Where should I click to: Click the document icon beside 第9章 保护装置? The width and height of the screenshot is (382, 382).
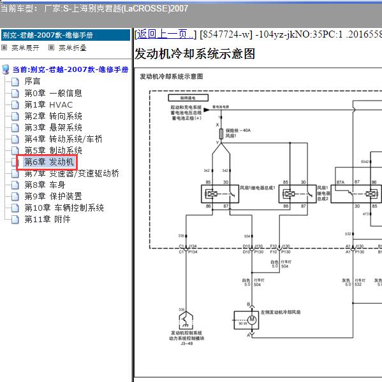coord(15,197)
